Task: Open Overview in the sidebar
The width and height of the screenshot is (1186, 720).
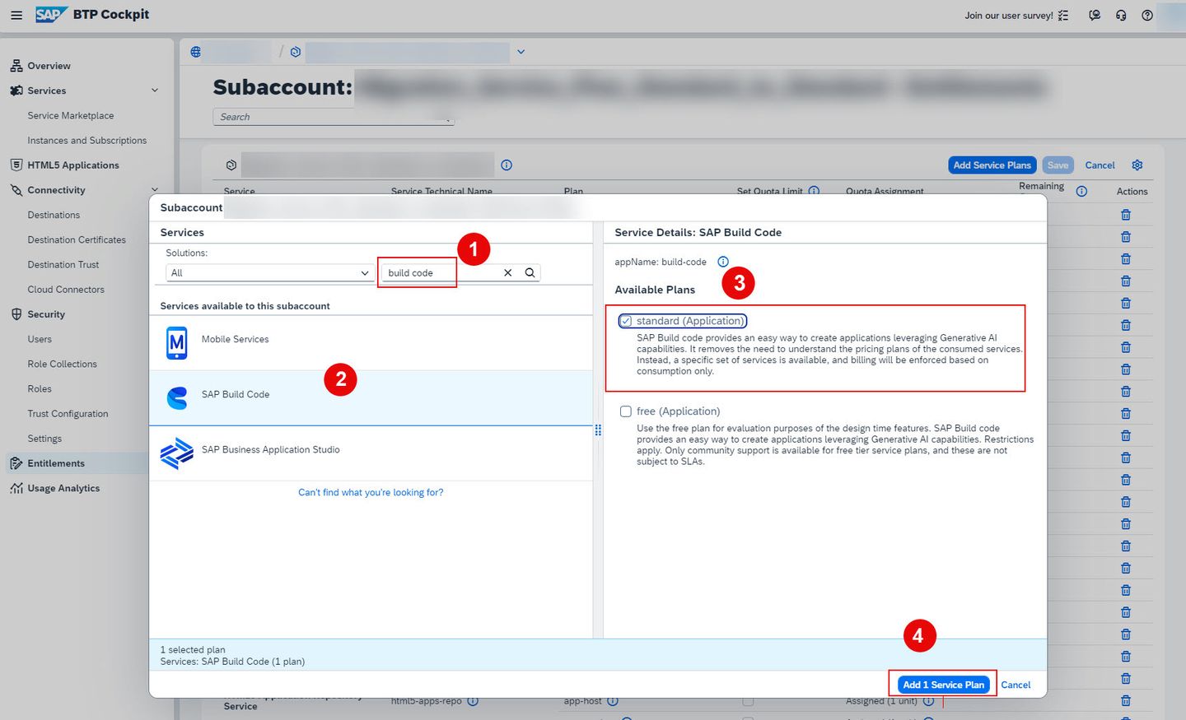Action: [49, 66]
